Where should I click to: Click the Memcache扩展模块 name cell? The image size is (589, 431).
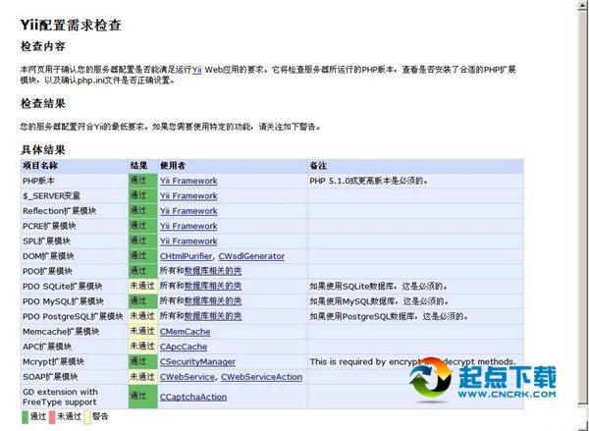(75, 332)
